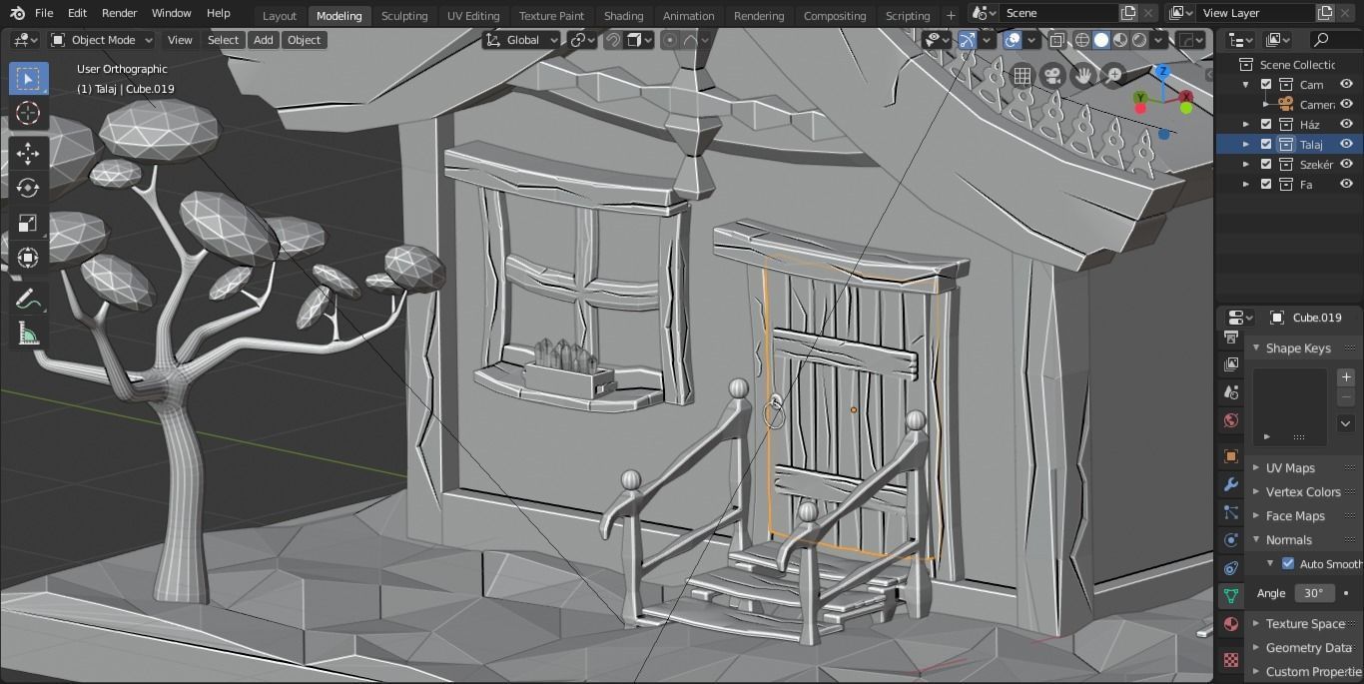Image resolution: width=1364 pixels, height=684 pixels.
Task: Expand the Ház collection
Action: point(1245,124)
